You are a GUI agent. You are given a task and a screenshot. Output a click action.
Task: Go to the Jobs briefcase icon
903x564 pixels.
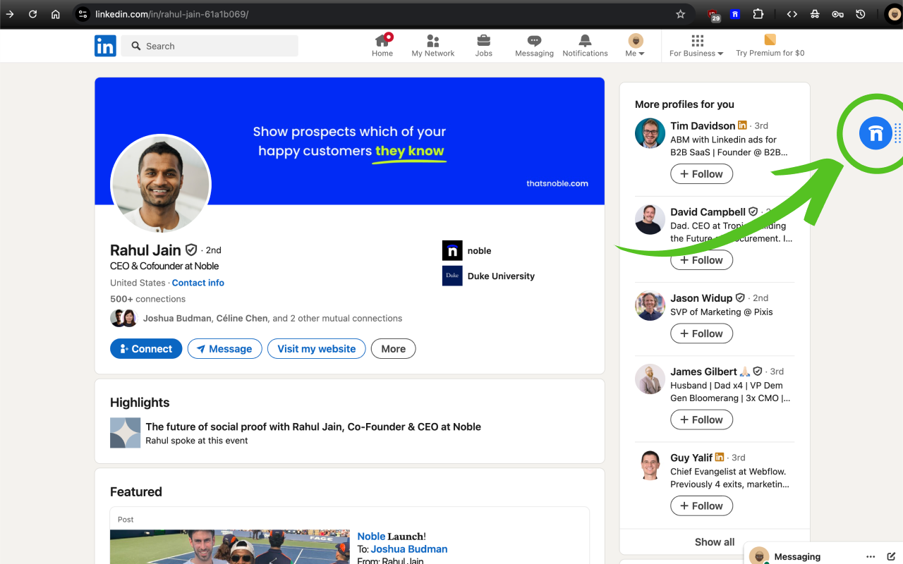pos(483,41)
